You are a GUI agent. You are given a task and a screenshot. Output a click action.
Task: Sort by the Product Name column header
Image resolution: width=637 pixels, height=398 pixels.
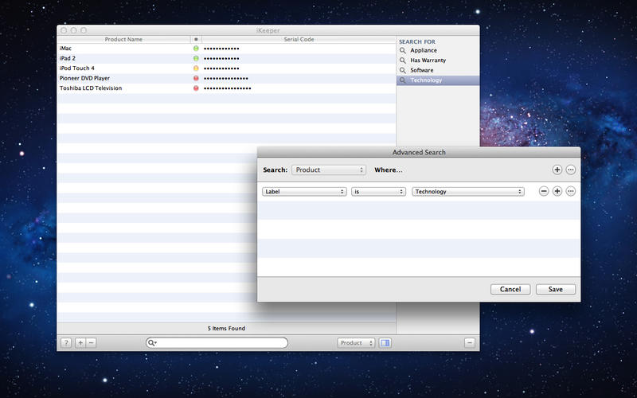[123, 39]
